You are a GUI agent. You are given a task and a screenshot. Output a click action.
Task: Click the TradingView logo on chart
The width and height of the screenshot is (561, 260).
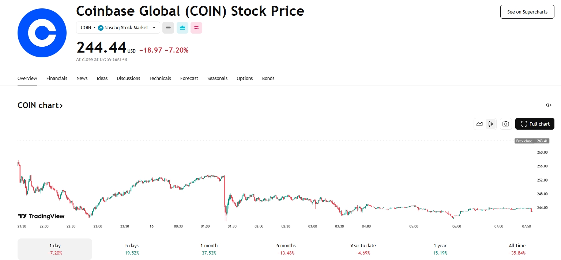click(41, 216)
